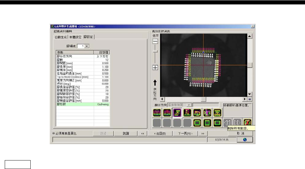Click the magnification zoom slider handle

155,51
